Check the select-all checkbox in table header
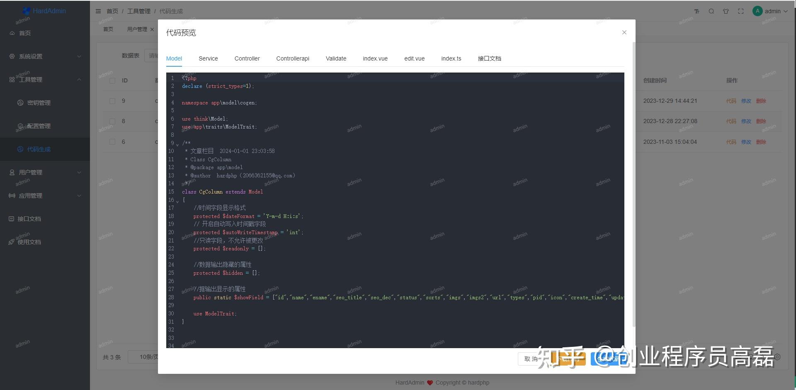This screenshot has width=796, height=390. (112, 80)
